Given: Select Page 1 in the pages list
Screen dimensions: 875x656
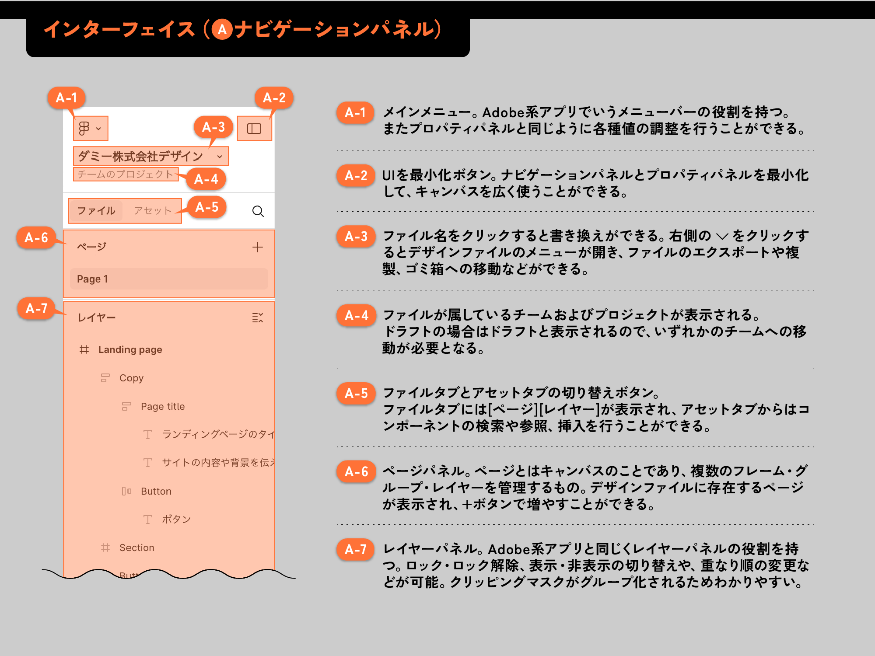Looking at the screenshot, I should [169, 279].
